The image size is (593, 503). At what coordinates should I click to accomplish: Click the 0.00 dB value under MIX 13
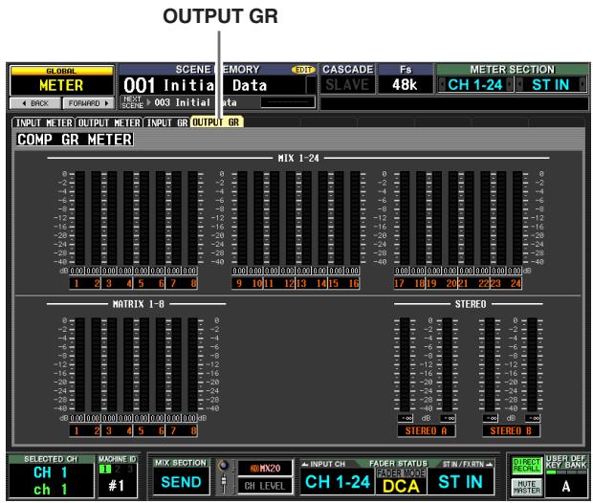[303, 271]
